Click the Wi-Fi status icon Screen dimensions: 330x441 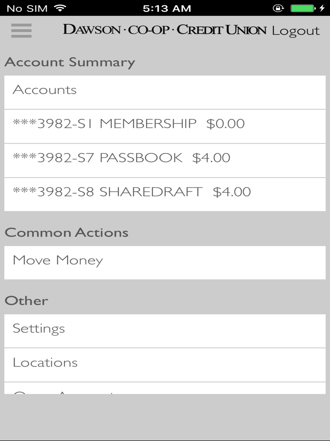pyautogui.click(x=60, y=8)
